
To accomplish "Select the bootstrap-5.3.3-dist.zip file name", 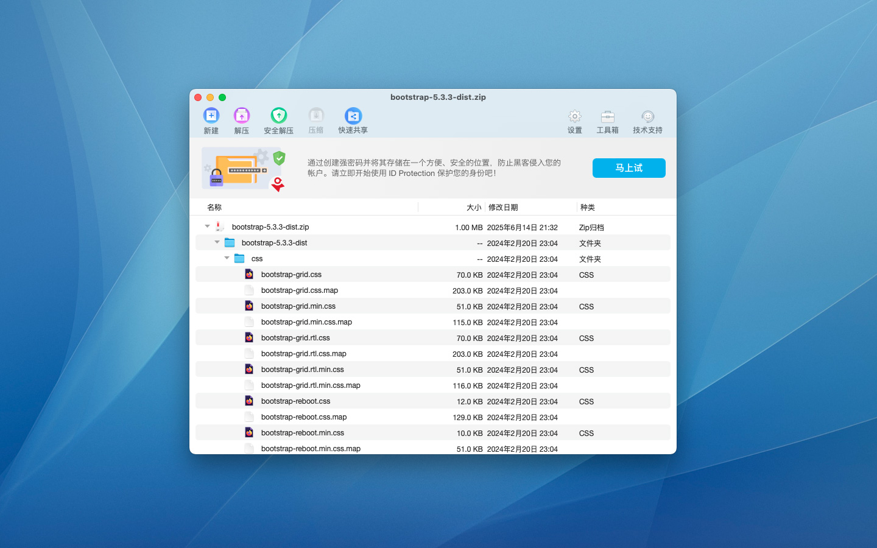I will [270, 227].
